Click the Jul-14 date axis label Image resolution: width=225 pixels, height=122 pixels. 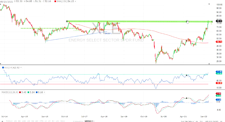coord(5,116)
